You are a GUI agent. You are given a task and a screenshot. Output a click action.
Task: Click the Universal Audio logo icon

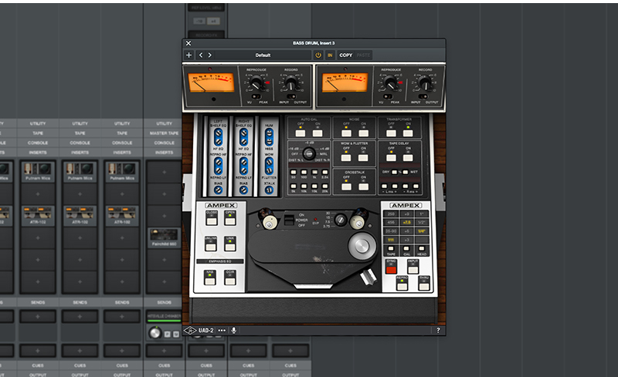pos(189,331)
